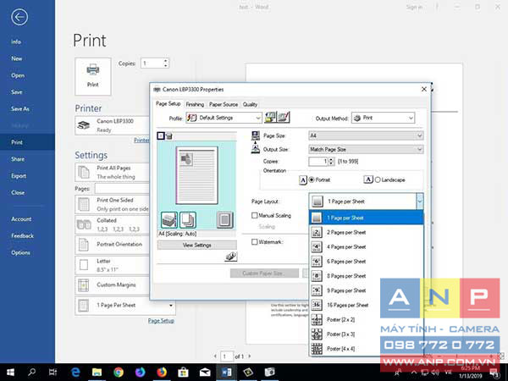
Task: Click the Output Size icon
Action: (x=256, y=149)
